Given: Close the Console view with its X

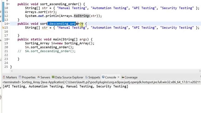Looking at the screenshot, I should pos(118,77).
